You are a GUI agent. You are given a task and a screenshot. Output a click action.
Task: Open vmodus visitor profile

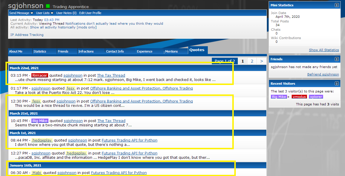click(x=299, y=97)
